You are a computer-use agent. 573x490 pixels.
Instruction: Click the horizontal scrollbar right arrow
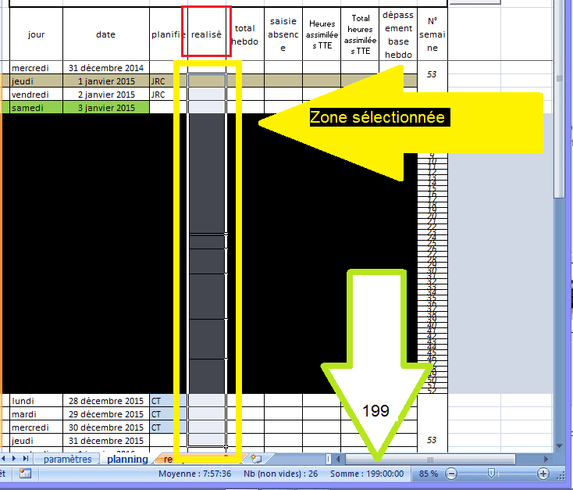[x=546, y=459]
